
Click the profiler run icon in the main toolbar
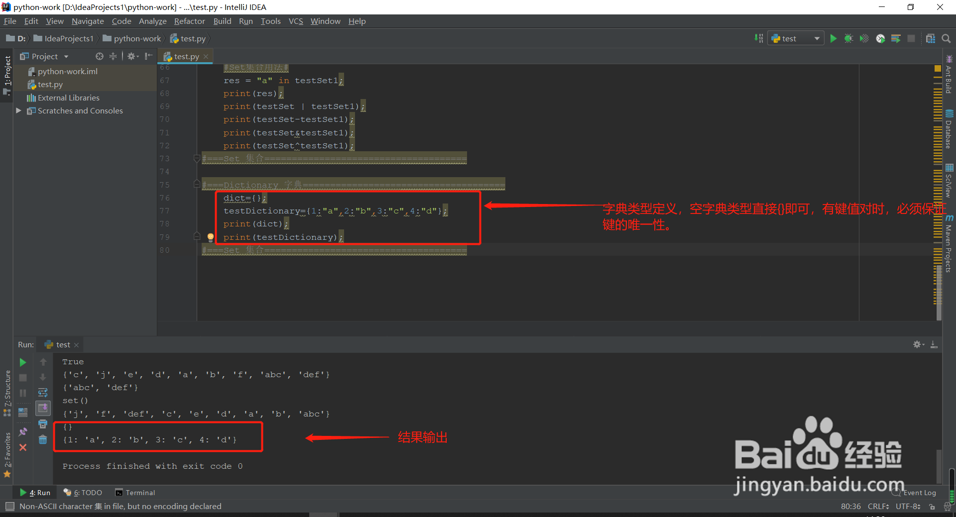pyautogui.click(x=880, y=38)
